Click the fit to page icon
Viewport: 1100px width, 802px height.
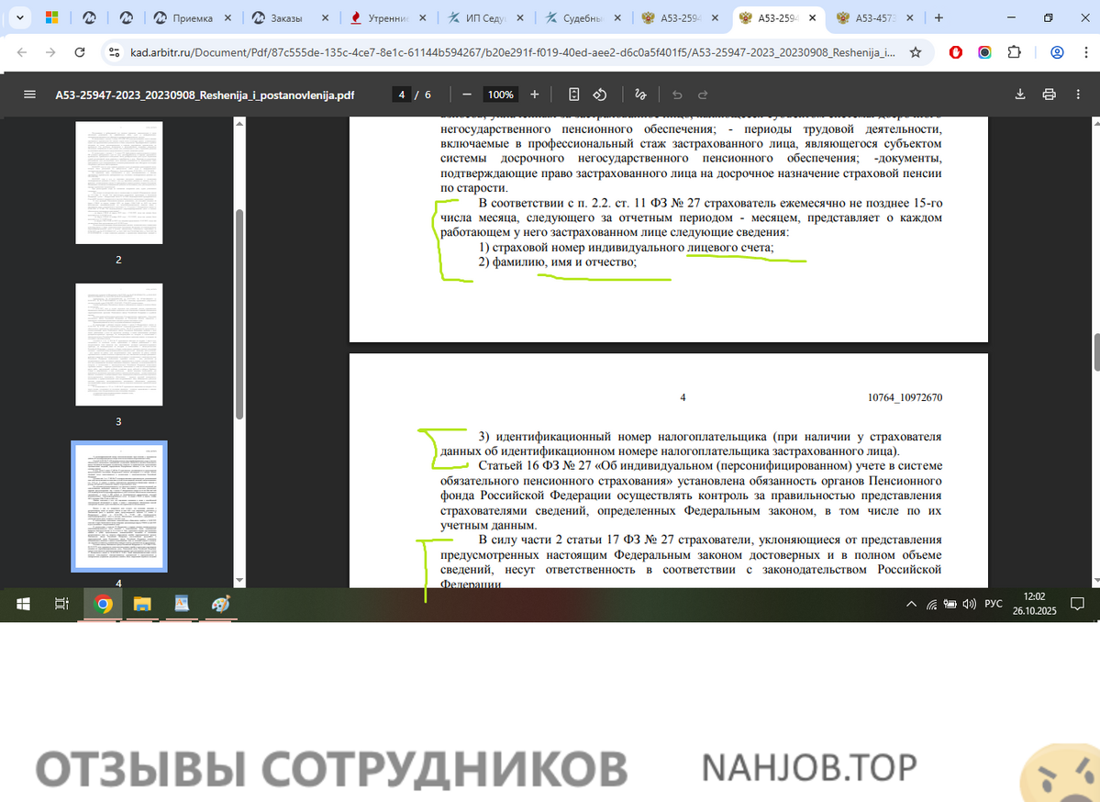(574, 95)
